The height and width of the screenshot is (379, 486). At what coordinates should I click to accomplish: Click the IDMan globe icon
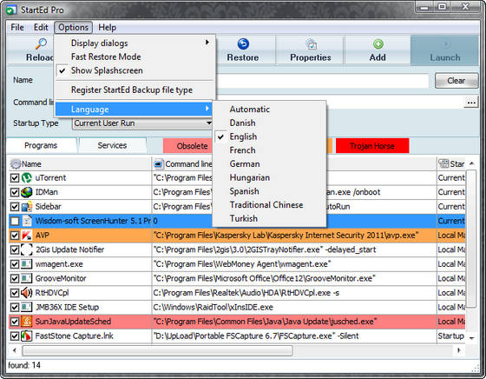(27, 192)
